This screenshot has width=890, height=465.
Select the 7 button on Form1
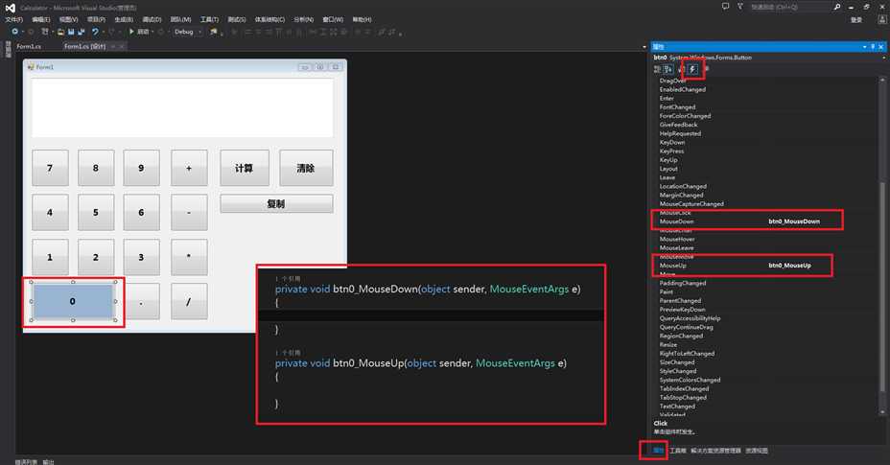(50, 168)
